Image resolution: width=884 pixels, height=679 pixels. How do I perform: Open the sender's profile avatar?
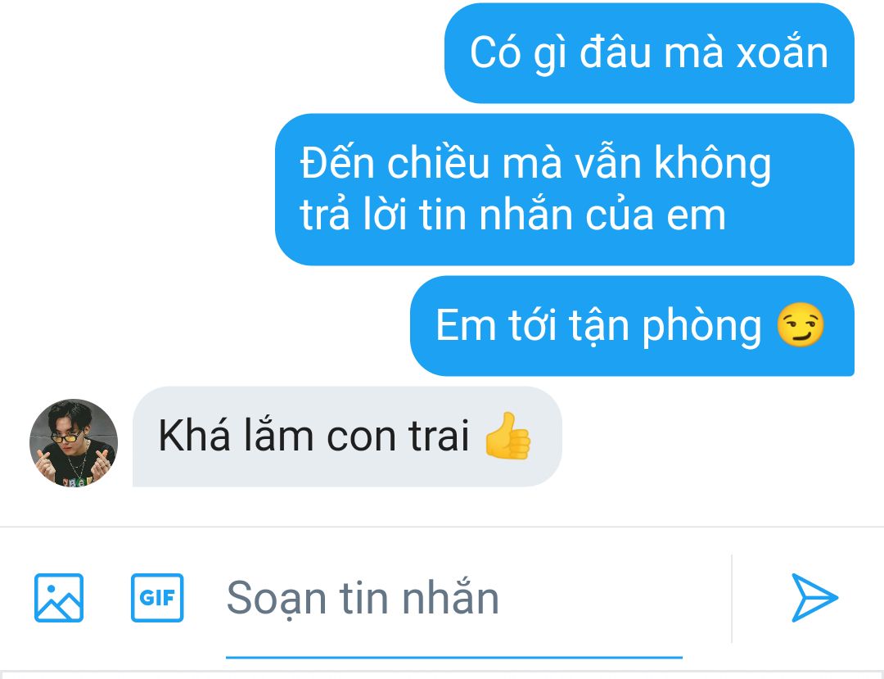[x=74, y=443]
